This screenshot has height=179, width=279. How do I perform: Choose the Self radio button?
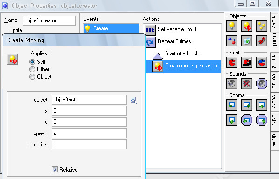point(32,62)
